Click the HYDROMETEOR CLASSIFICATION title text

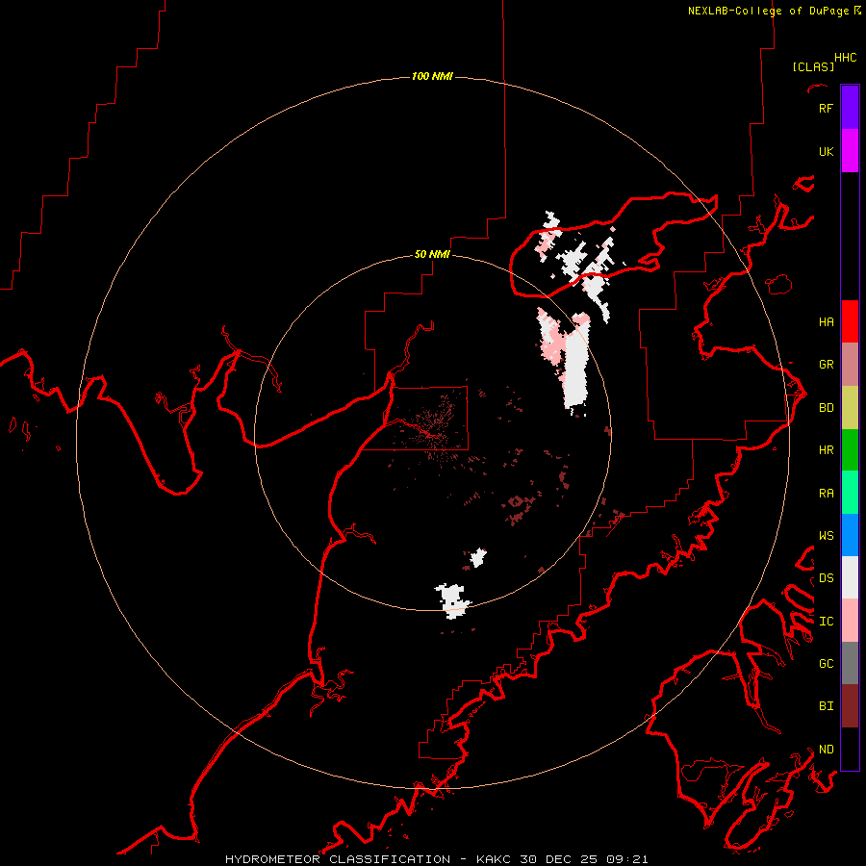tap(338, 859)
